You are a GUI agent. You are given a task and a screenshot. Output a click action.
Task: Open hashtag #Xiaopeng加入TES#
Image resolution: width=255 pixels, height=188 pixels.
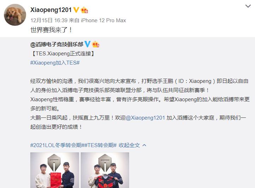[55, 63]
